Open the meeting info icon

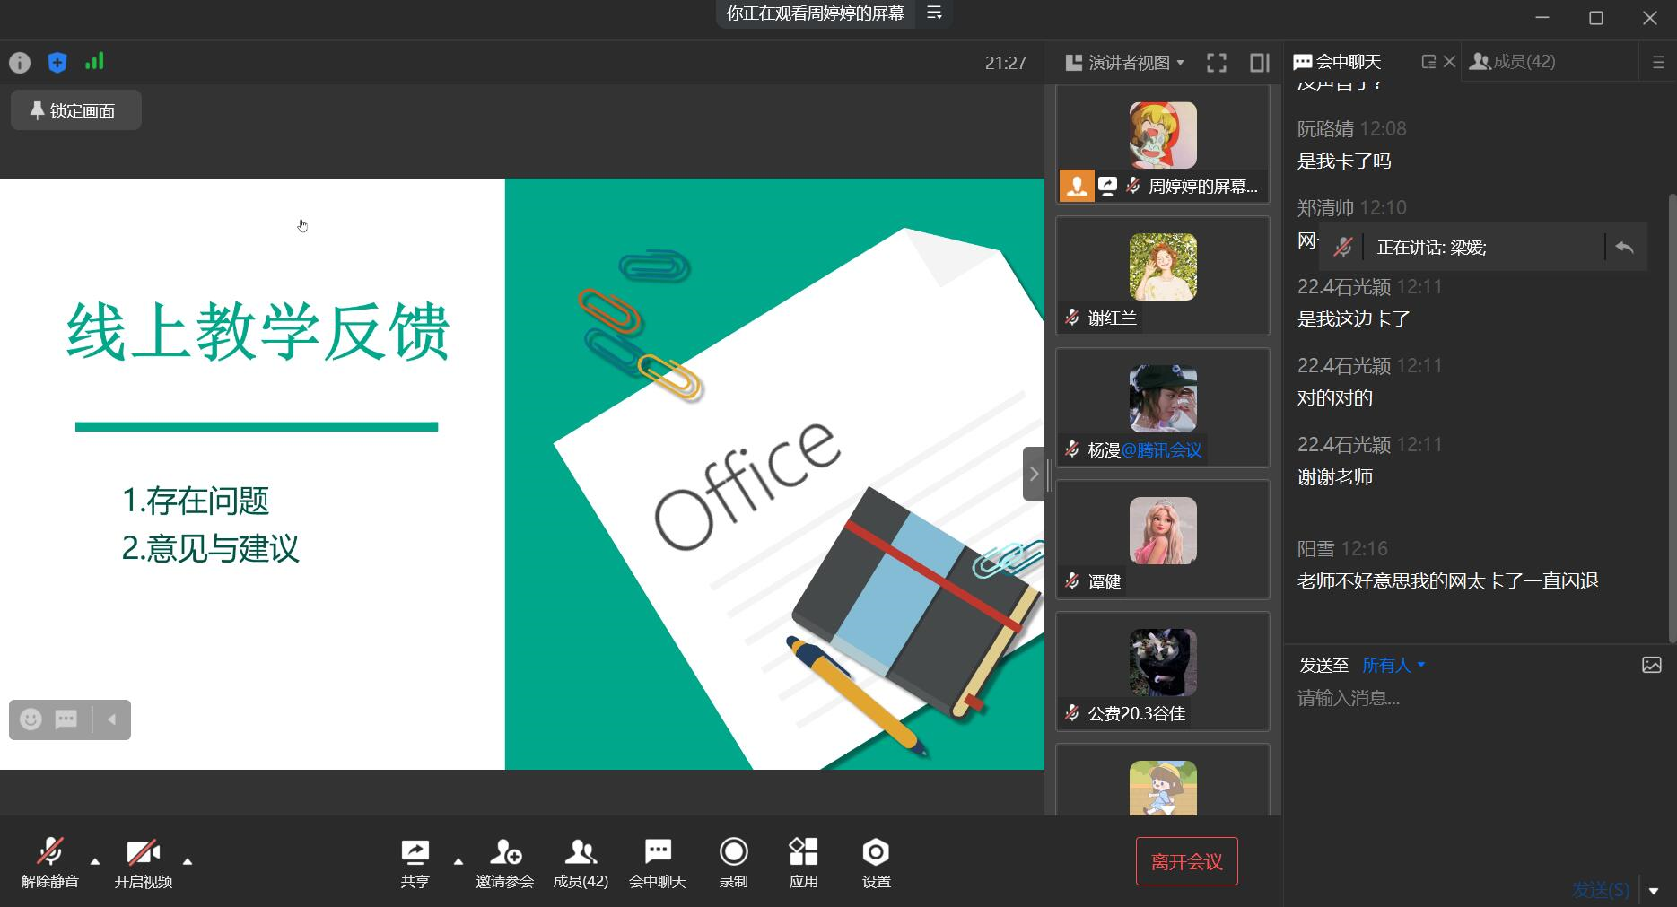pyautogui.click(x=20, y=63)
